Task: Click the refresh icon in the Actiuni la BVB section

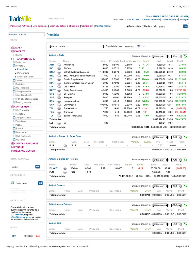Action: click(185, 56)
